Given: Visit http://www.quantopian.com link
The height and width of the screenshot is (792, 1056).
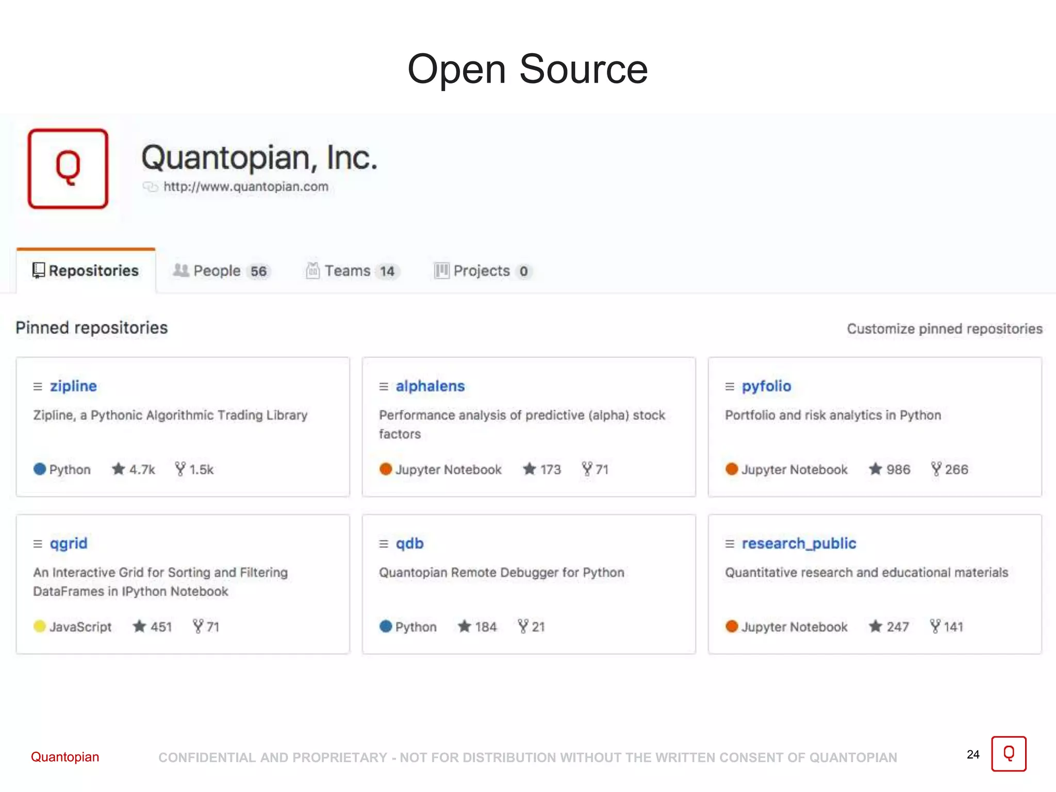Looking at the screenshot, I should 246,187.
